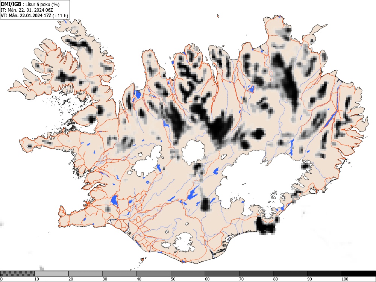
Task: Click the 'VT: Mán. 22.01.2024 17Z' valid time
Action: (x=26, y=16)
